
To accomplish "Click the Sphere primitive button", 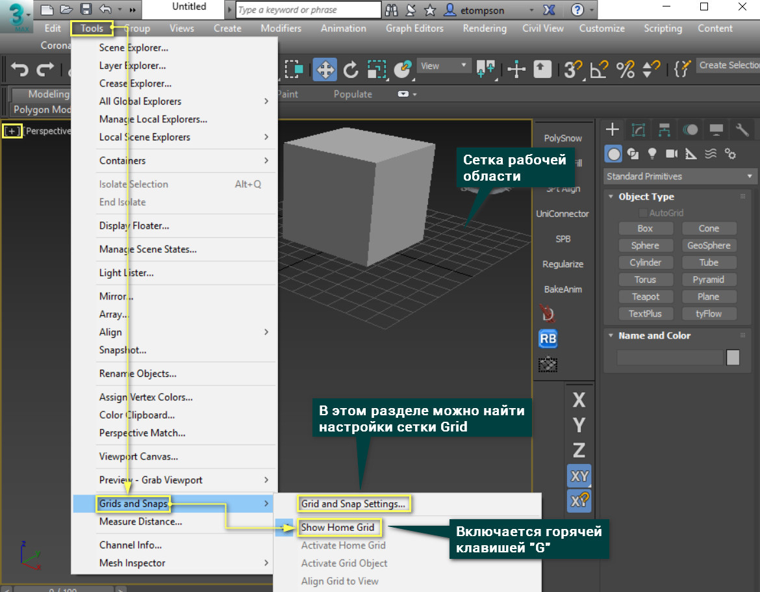I will pos(645,246).
